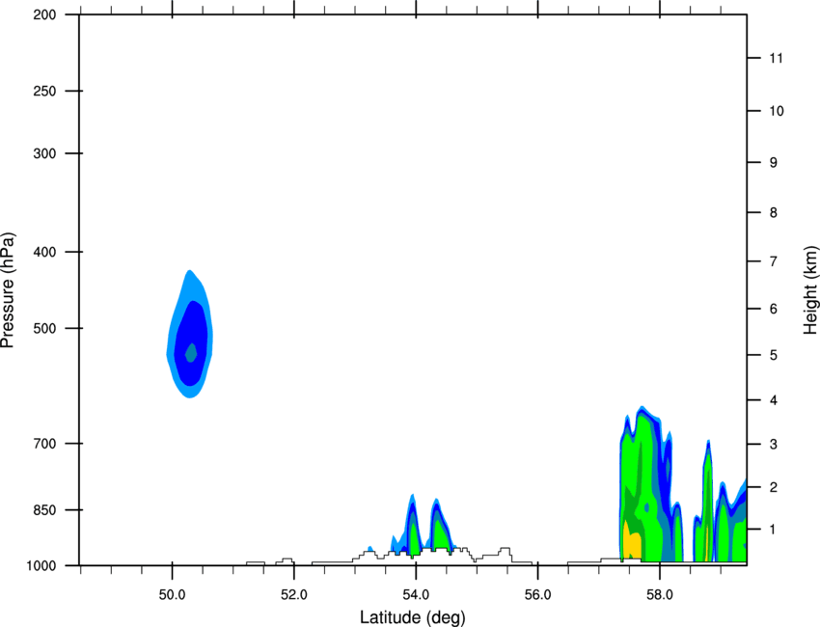Select the 850 pressure tick label
Image resolution: width=820 pixels, height=627 pixels.
point(44,510)
